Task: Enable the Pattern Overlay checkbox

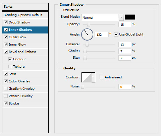Action: tap(6, 96)
